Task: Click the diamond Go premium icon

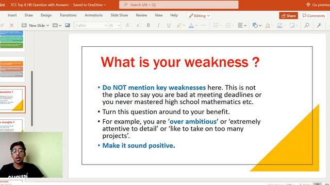Action: click(x=308, y=5)
